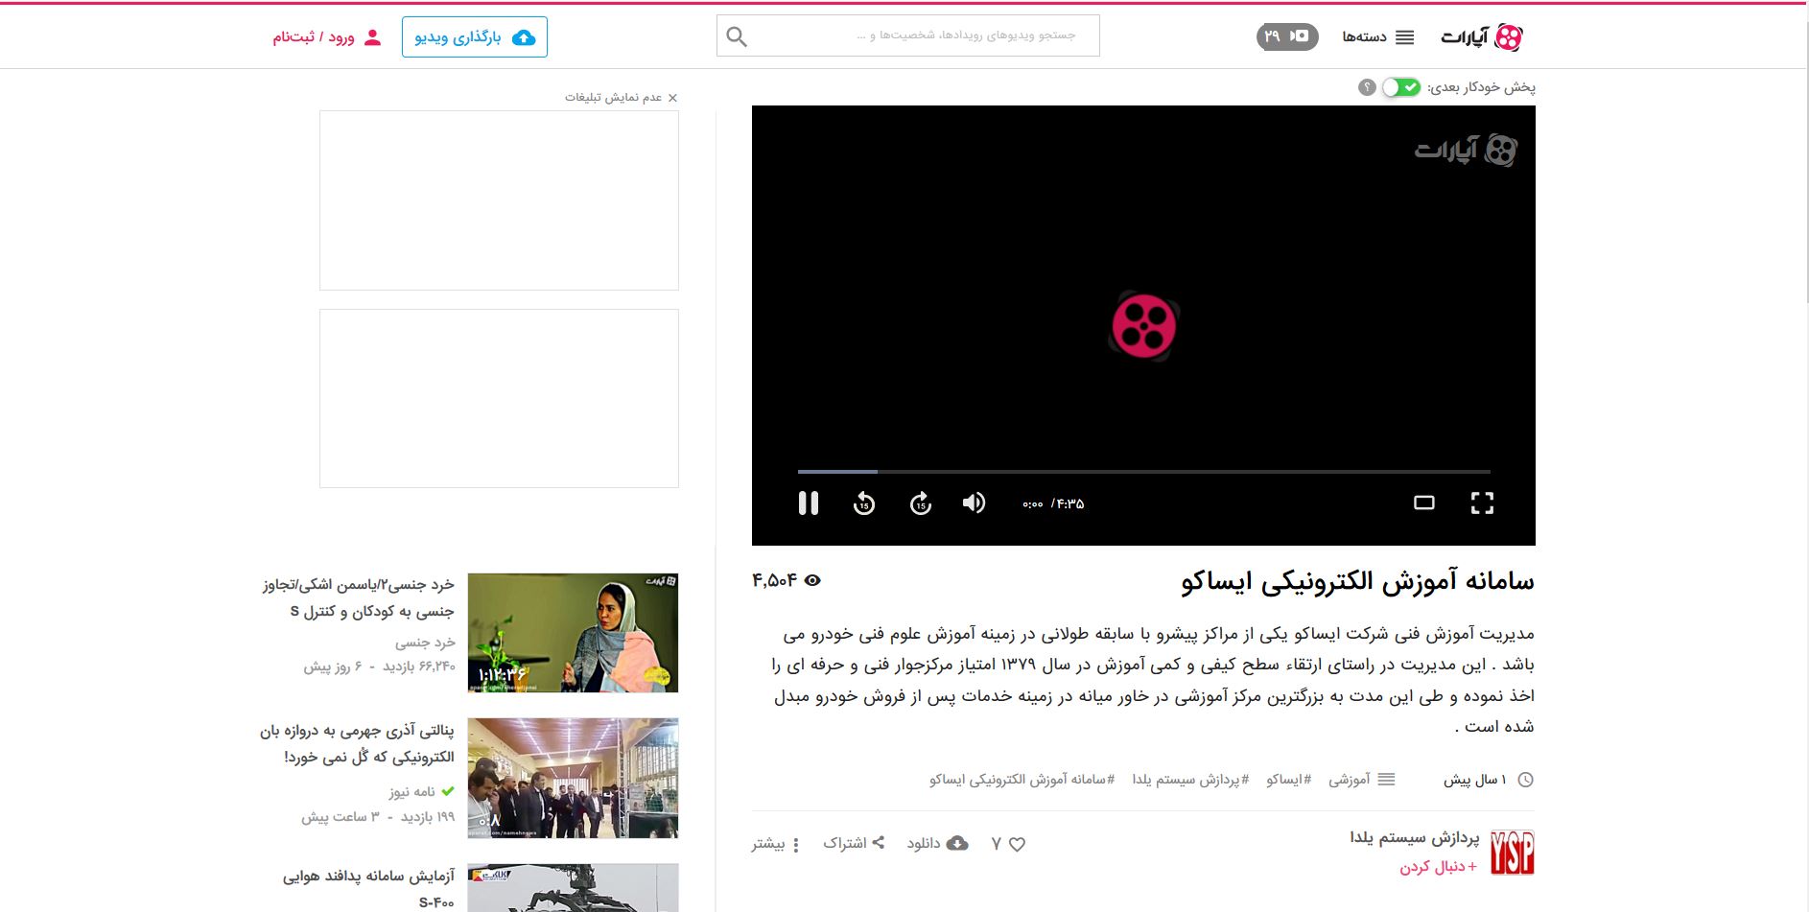Pause the video with the pause button
1809x912 pixels.
[x=809, y=503]
